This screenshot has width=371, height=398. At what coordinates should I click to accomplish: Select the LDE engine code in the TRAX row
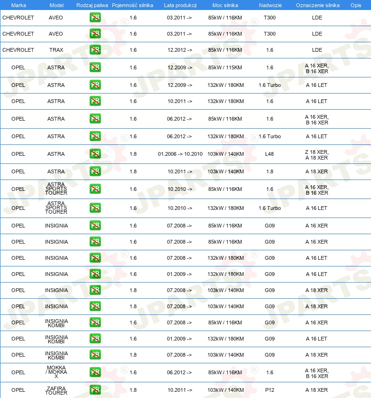tap(317, 50)
